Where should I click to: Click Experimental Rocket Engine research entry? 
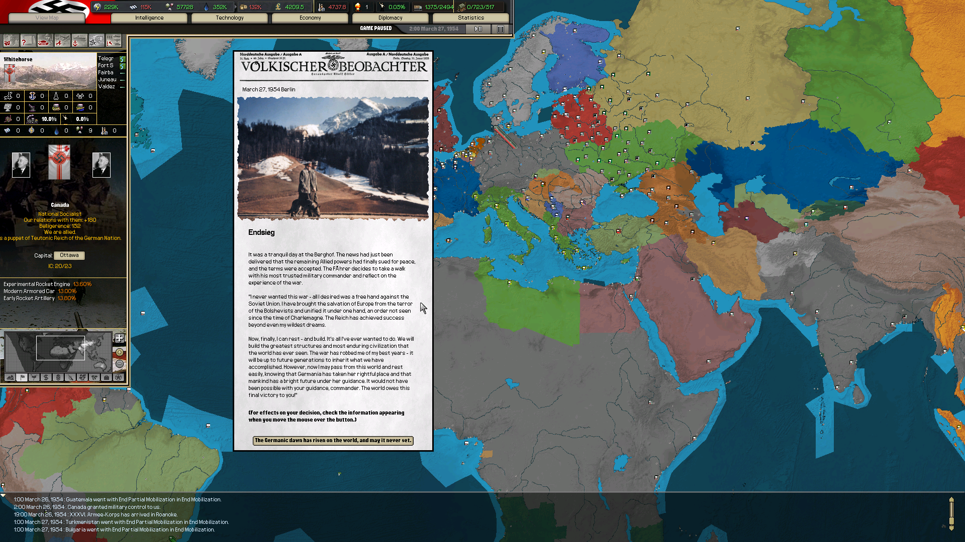tap(47, 285)
